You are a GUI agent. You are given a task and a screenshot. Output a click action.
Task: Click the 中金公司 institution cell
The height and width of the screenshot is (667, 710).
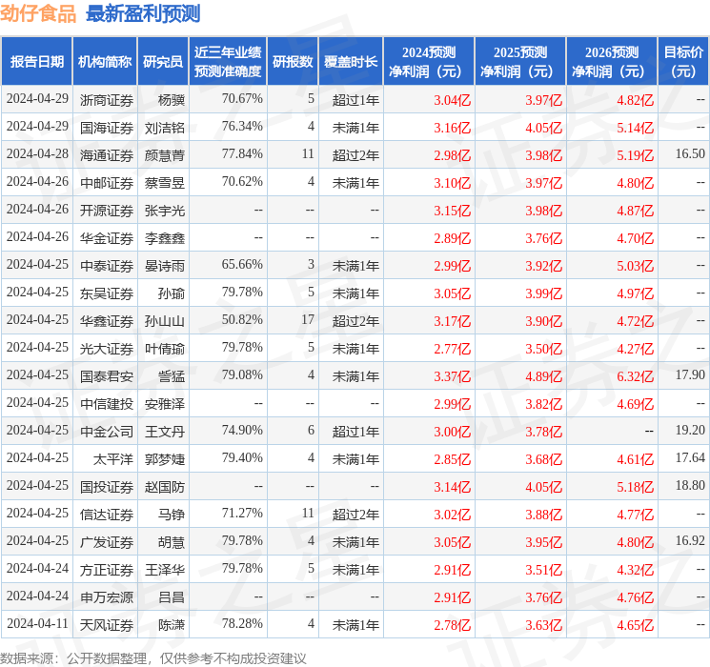pyautogui.click(x=107, y=431)
